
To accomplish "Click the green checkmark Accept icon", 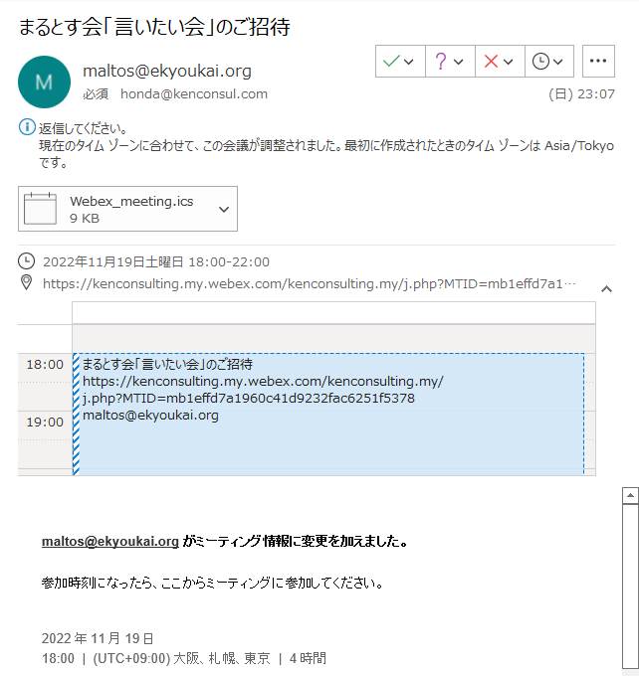I will pyautogui.click(x=391, y=61).
